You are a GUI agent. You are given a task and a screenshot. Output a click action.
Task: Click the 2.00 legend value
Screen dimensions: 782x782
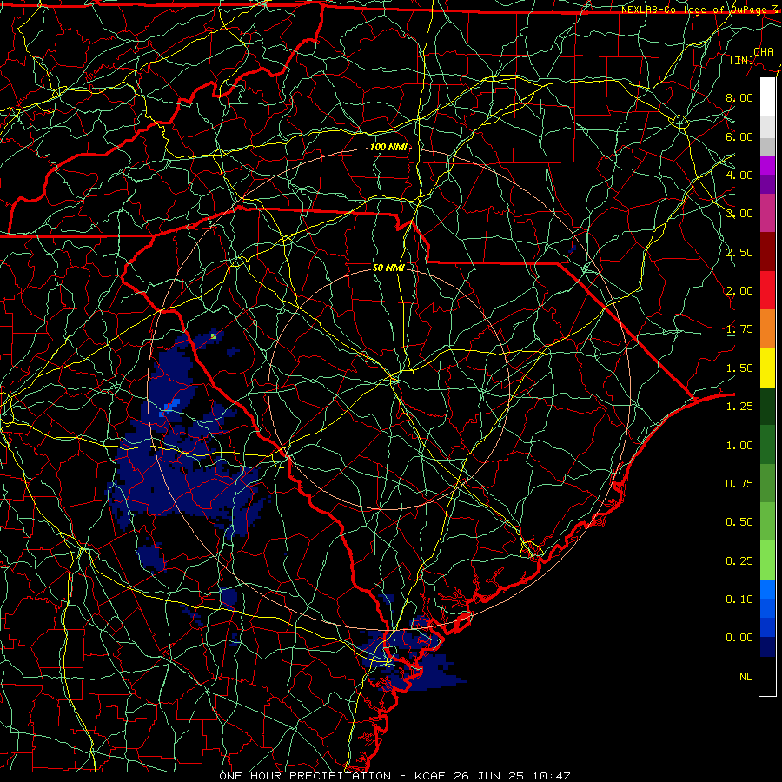pyautogui.click(x=739, y=291)
